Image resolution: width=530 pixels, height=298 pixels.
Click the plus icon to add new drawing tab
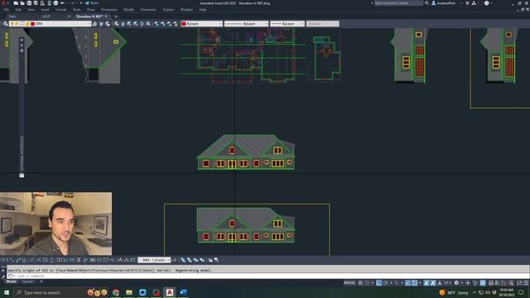(116, 17)
